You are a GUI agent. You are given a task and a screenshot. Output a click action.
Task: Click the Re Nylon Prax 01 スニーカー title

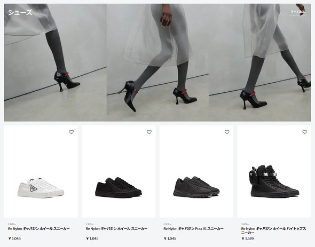[x=193, y=228]
